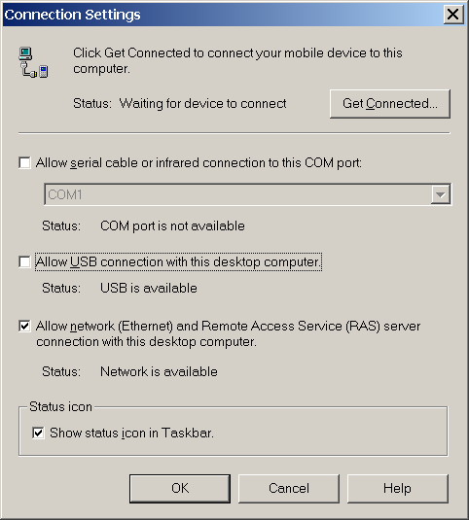Click the 'Network is available' status text

[x=159, y=371]
